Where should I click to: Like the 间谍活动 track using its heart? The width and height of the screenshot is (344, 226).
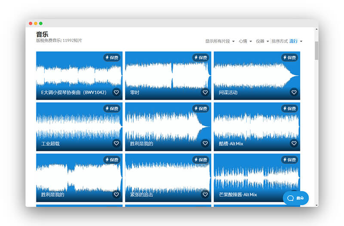pyautogui.click(x=294, y=92)
